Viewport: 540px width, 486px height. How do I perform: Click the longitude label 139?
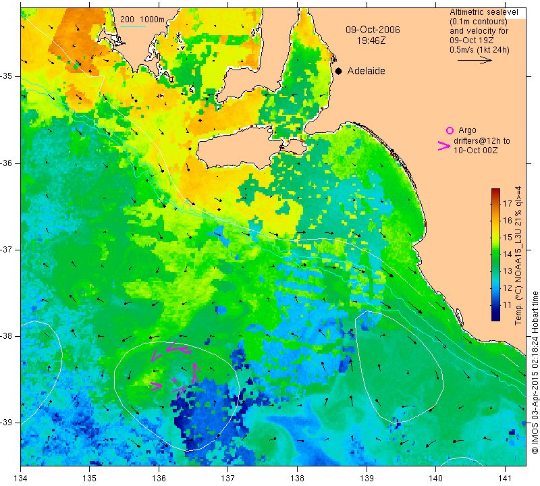(x=367, y=478)
